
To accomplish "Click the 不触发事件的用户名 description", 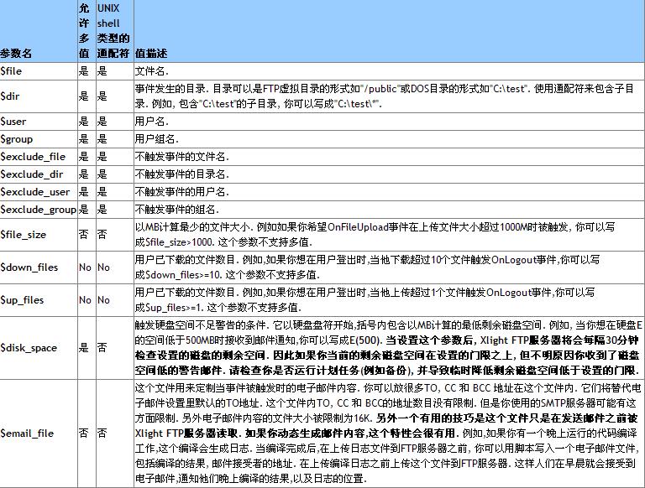I will pos(181,192).
